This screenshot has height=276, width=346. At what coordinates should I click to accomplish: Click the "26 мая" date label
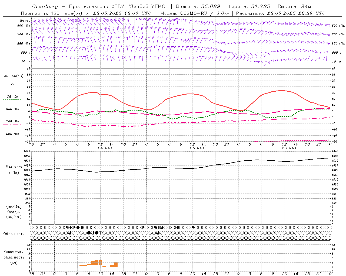[289, 148]
